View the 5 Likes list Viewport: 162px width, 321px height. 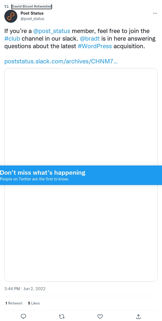tap(34, 303)
